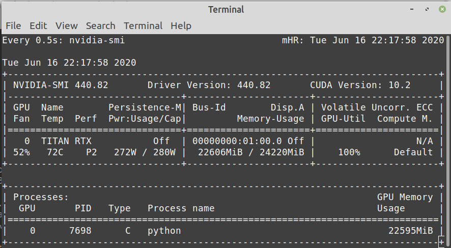Maximize the Terminal window

(x=427, y=9)
